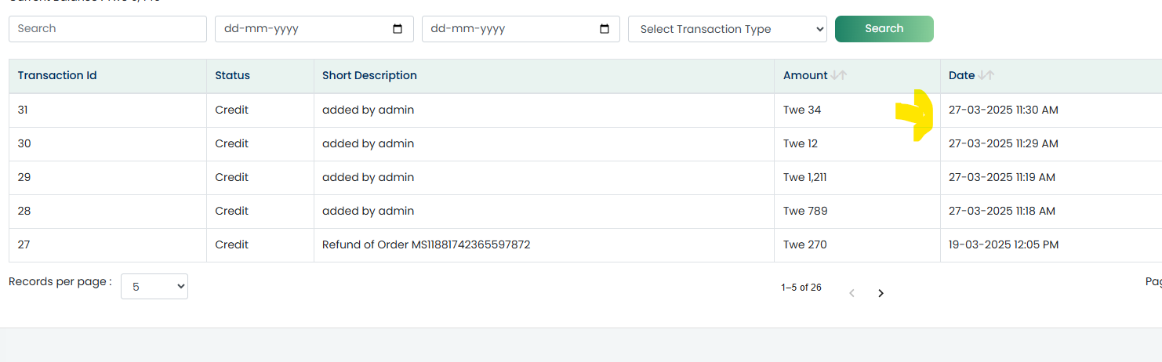Expand the Select Transaction Type dropdown

point(728,29)
